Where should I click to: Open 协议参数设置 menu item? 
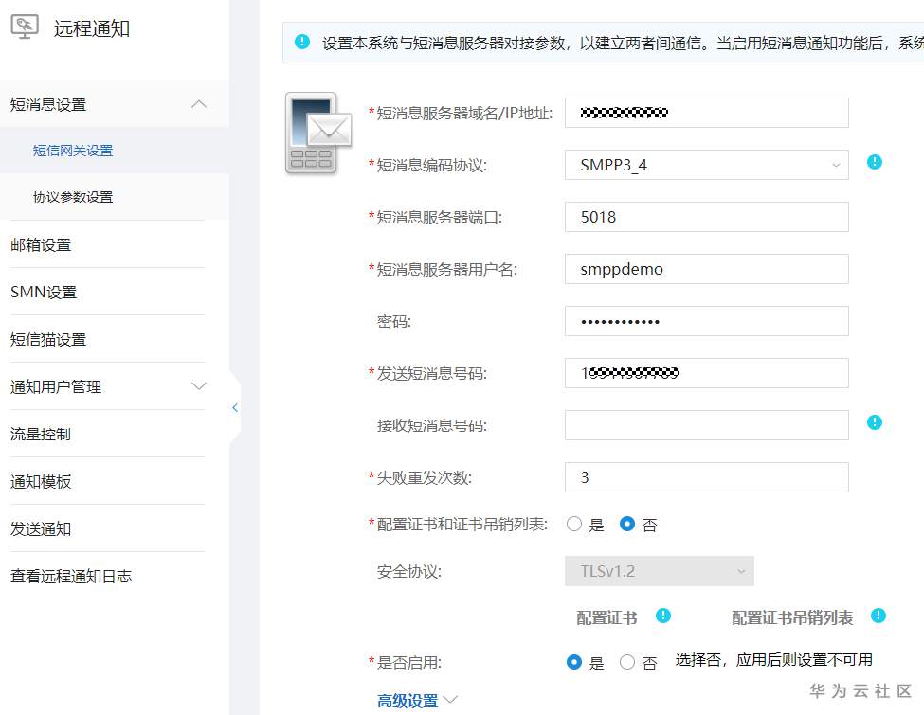tap(73, 197)
